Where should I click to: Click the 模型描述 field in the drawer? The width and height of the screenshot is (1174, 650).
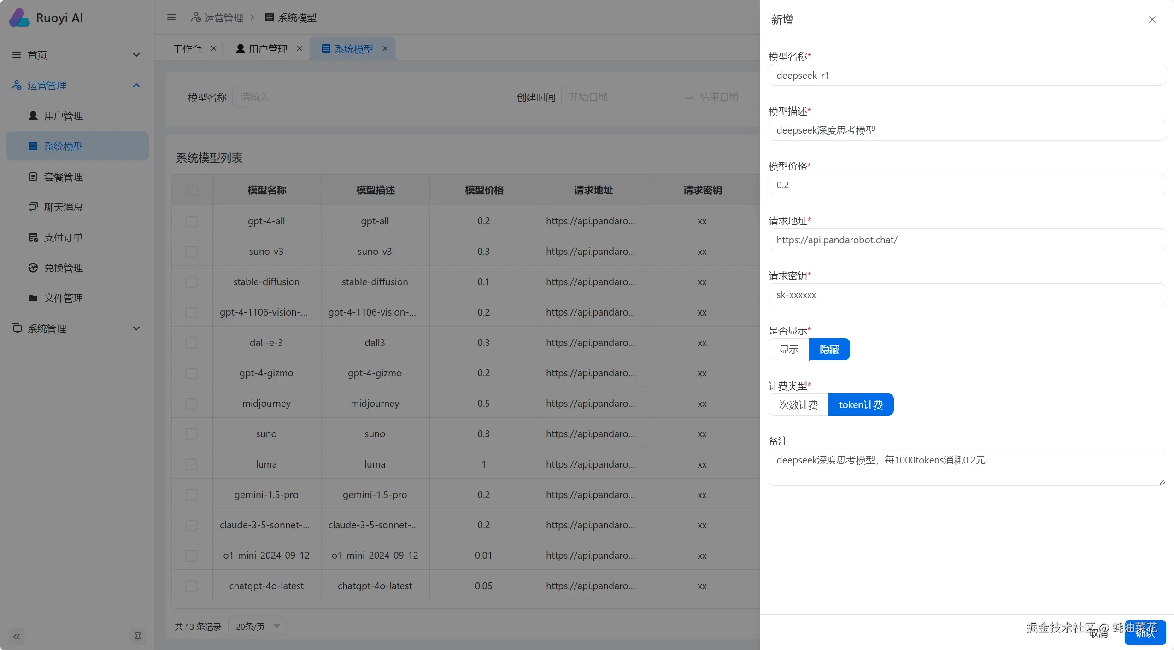pyautogui.click(x=967, y=130)
